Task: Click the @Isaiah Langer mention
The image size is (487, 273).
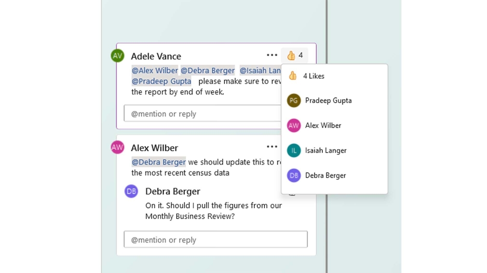Action: (260, 71)
